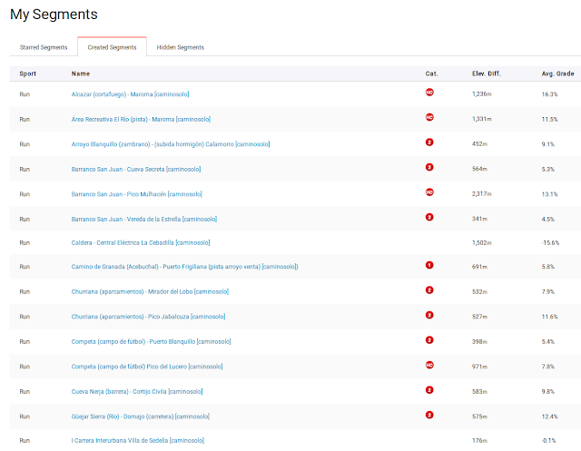This screenshot has height=451, width=581.
Task: Click category 3 badge for Pico Jabalcuza row
Action: (429, 316)
